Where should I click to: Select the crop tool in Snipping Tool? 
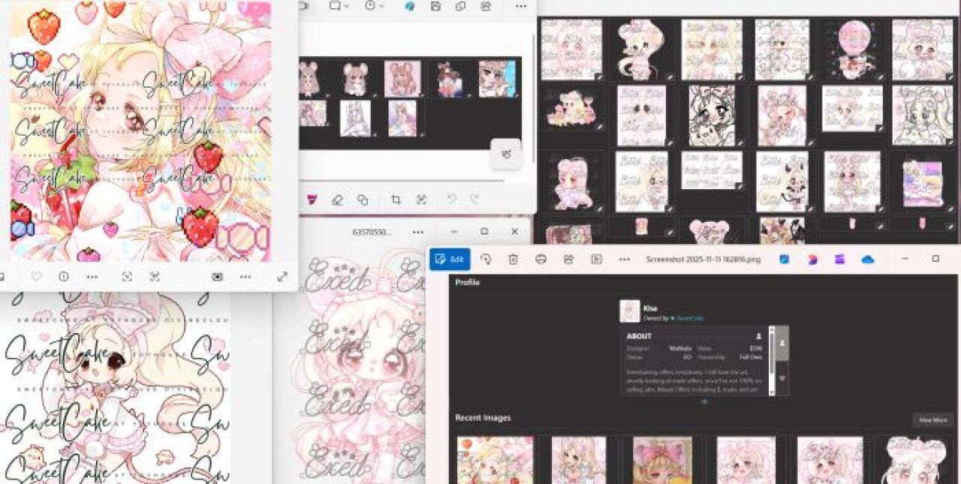tap(396, 200)
